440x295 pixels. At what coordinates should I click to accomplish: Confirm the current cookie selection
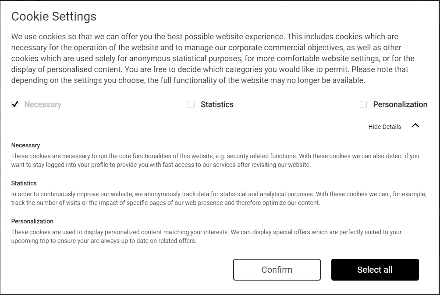point(277,270)
